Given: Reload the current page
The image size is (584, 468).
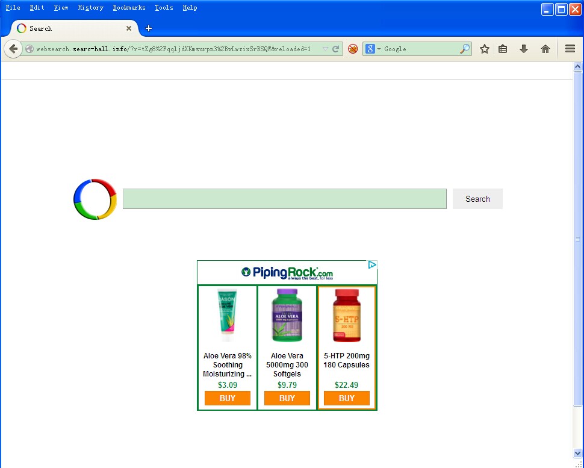Looking at the screenshot, I should pyautogui.click(x=335, y=49).
